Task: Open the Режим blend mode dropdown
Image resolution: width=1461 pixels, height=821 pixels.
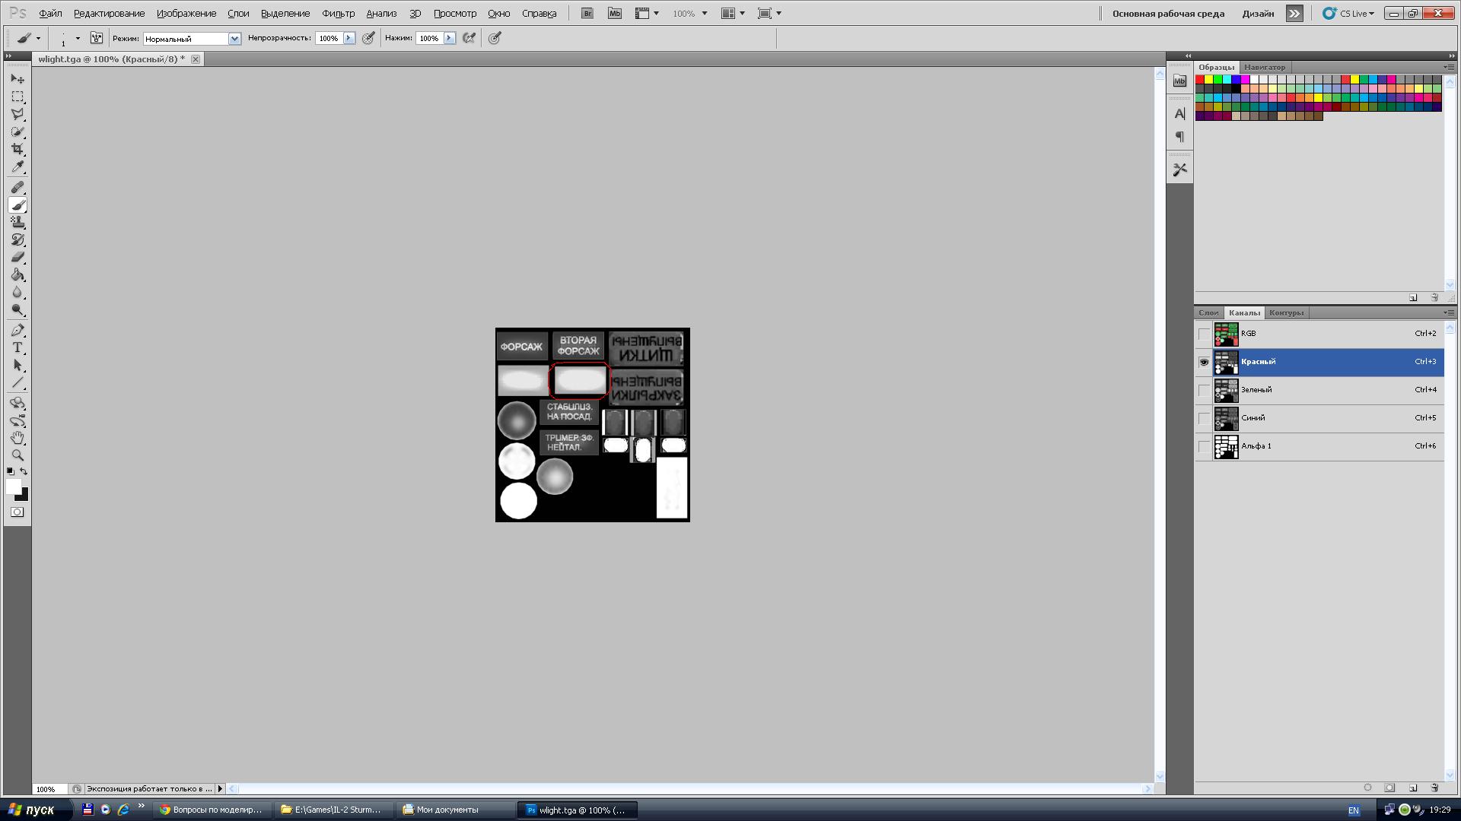Action: [234, 39]
